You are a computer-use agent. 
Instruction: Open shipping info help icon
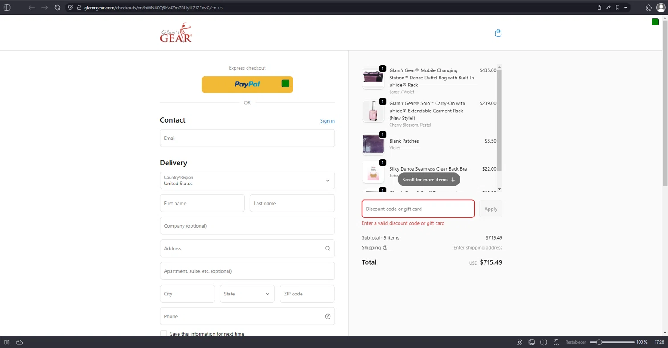tap(385, 248)
